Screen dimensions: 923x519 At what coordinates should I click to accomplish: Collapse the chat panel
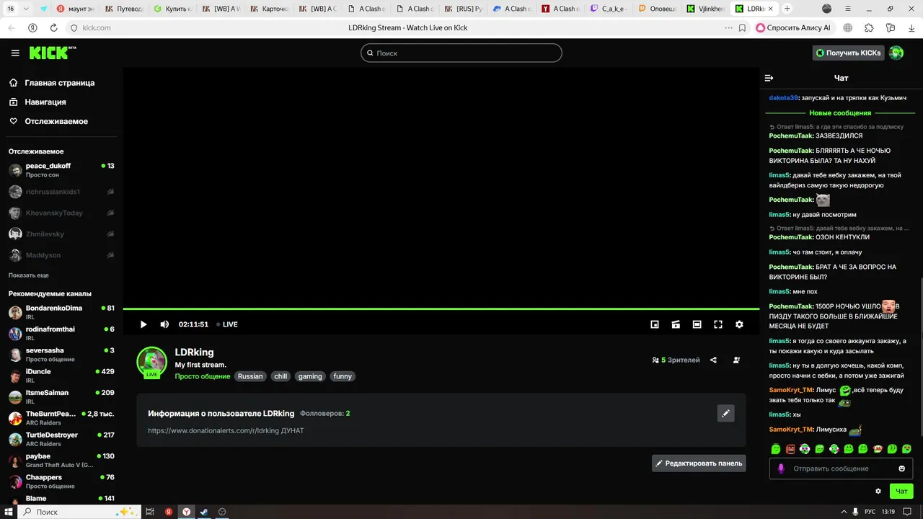coord(769,78)
